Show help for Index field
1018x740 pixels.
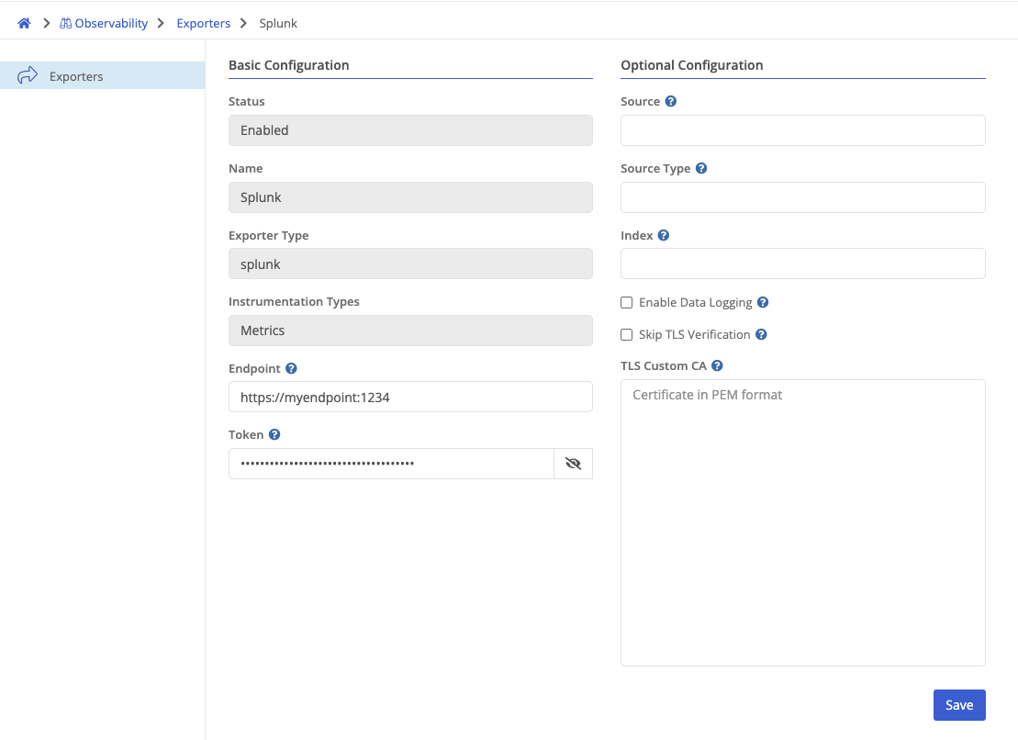click(663, 235)
